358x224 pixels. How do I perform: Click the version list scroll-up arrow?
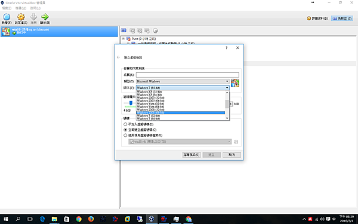[227, 93]
